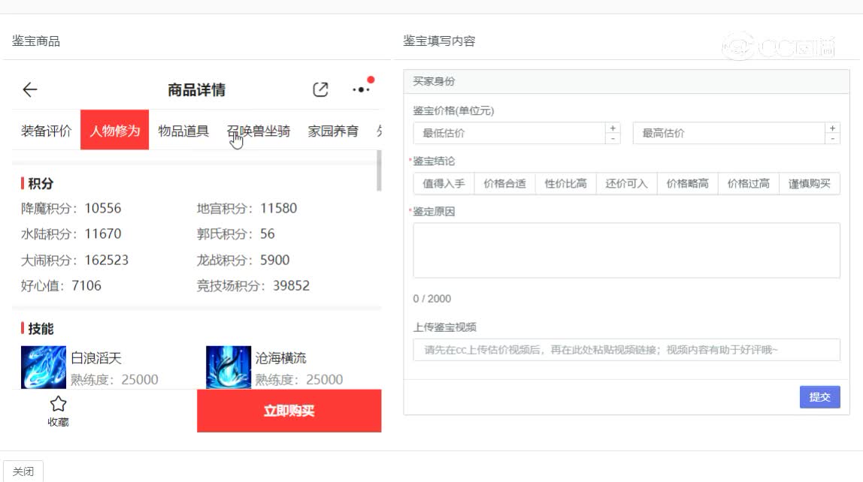This screenshot has height=482, width=863.
Task: Click inside the 鉴定原因 text area
Action: (x=626, y=249)
